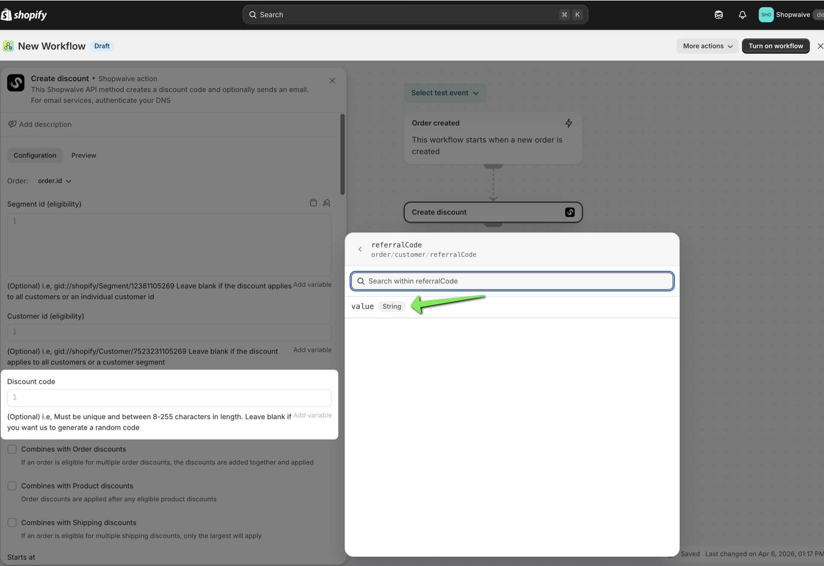Viewport: 824px width, 566px height.
Task: Enable Combines with Order discounts
Action: coord(12,449)
